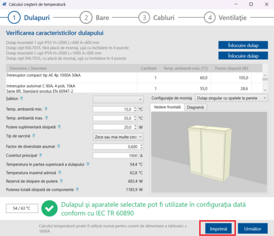Decrease Factor de diversitate asumat value
The width and height of the screenshot is (274, 236).
click(x=142, y=148)
